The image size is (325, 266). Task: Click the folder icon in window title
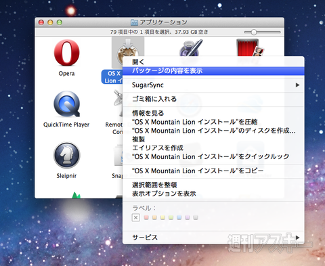pos(134,22)
